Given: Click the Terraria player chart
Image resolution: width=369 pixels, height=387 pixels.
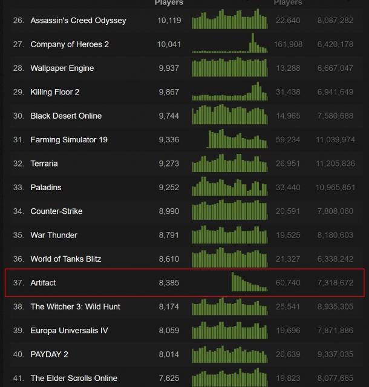Looking at the screenshot, I should (230, 162).
